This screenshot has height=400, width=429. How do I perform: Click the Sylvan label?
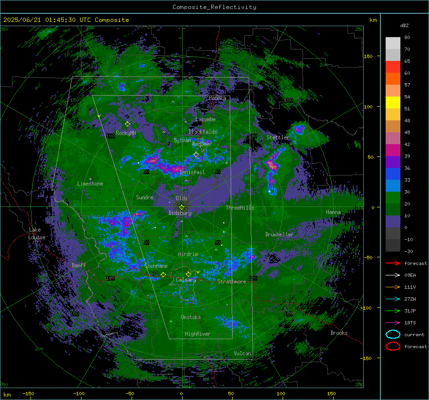(182, 140)
